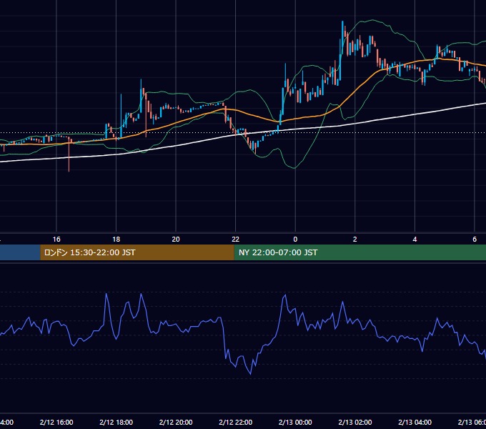Click the 2/12 16:00 indicator axis label

pos(56,422)
